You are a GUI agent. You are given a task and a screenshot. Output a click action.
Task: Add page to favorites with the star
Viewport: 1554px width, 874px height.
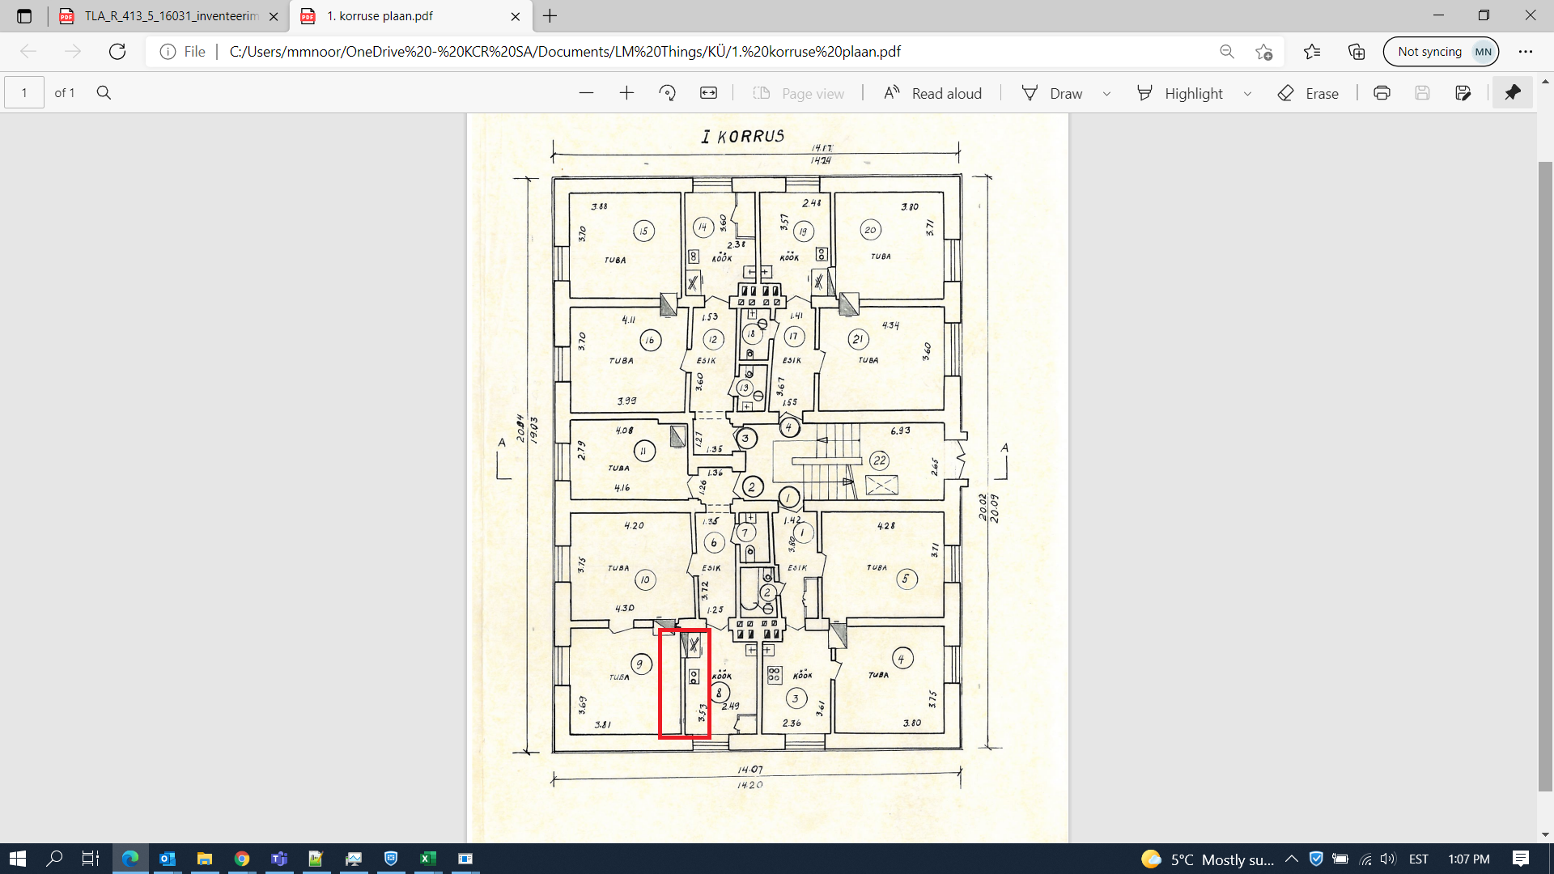click(x=1263, y=52)
